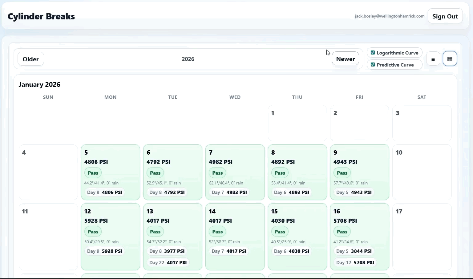
Task: Select the Day 6 4030 PSI chip
Action: [x=292, y=251]
